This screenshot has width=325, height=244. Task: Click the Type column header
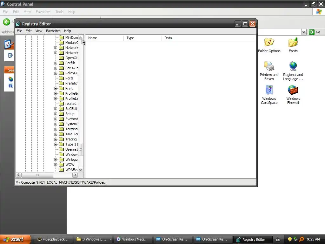point(143,38)
